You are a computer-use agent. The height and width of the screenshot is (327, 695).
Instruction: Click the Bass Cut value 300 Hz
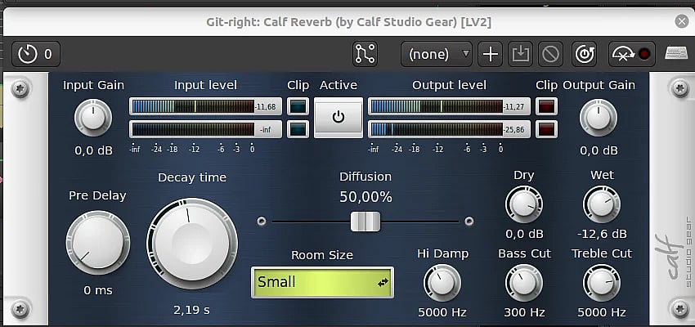coord(524,312)
